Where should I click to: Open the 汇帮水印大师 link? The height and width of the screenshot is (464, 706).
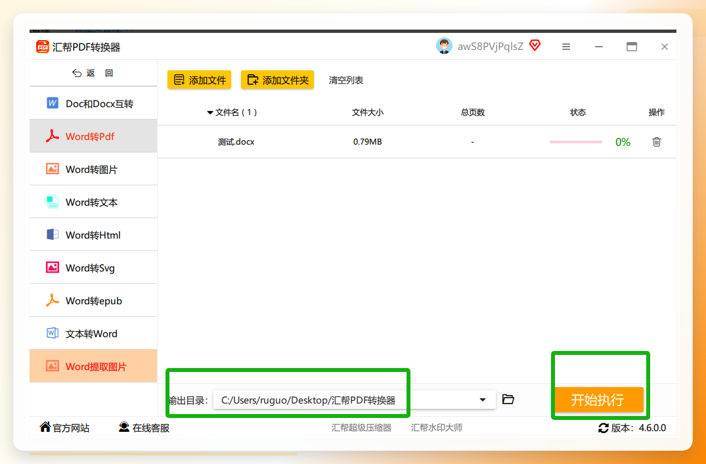pyautogui.click(x=437, y=427)
